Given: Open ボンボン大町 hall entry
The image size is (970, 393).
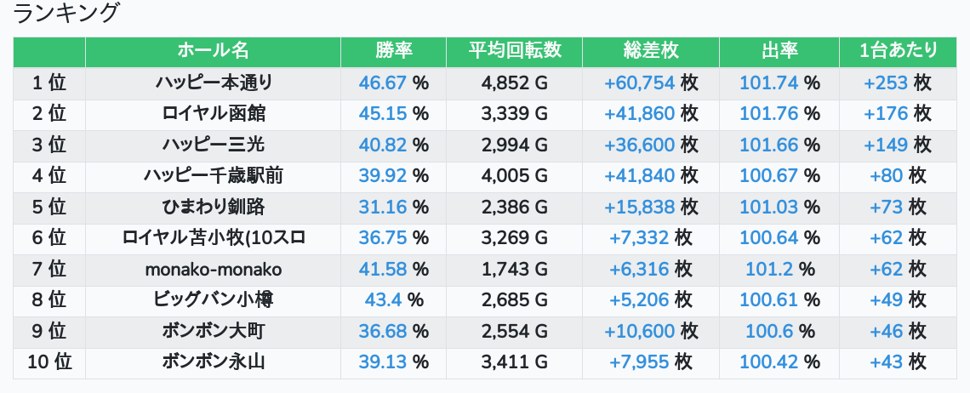Looking at the screenshot, I should pyautogui.click(x=214, y=332).
